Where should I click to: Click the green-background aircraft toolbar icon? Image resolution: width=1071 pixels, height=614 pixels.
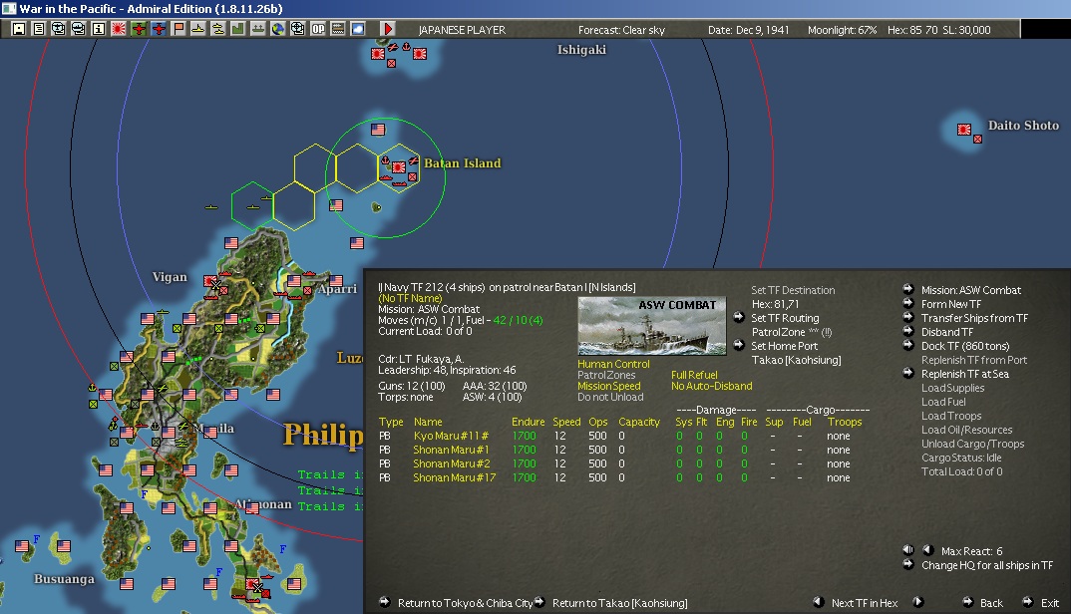139,29
